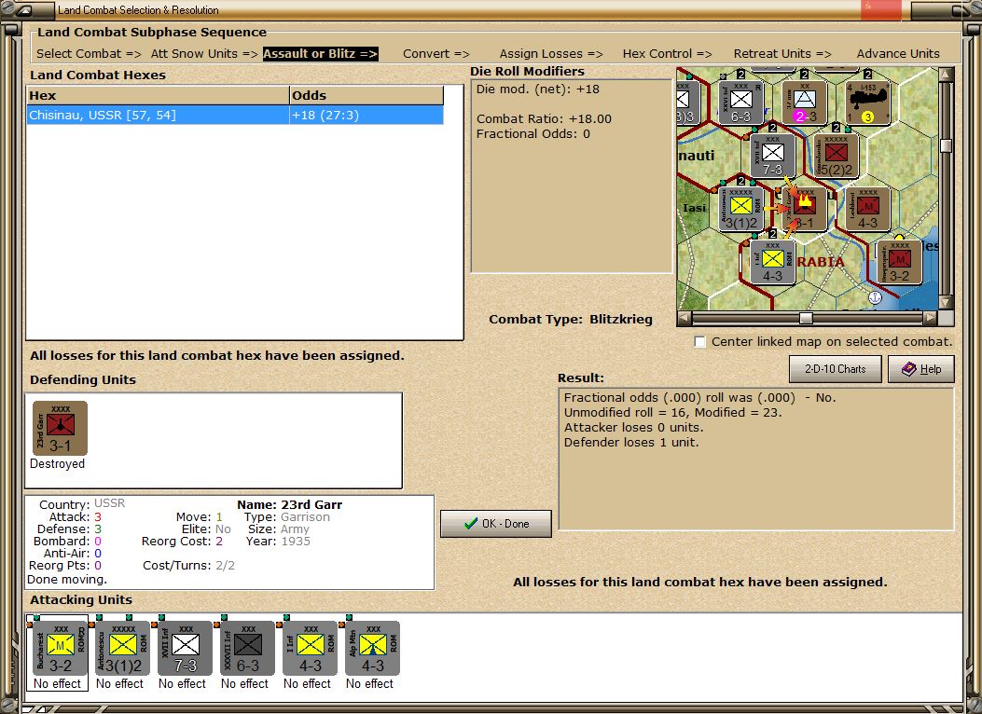Click the Reorg Cost: 2 text
This screenshot has height=714, width=982.
click(x=182, y=542)
